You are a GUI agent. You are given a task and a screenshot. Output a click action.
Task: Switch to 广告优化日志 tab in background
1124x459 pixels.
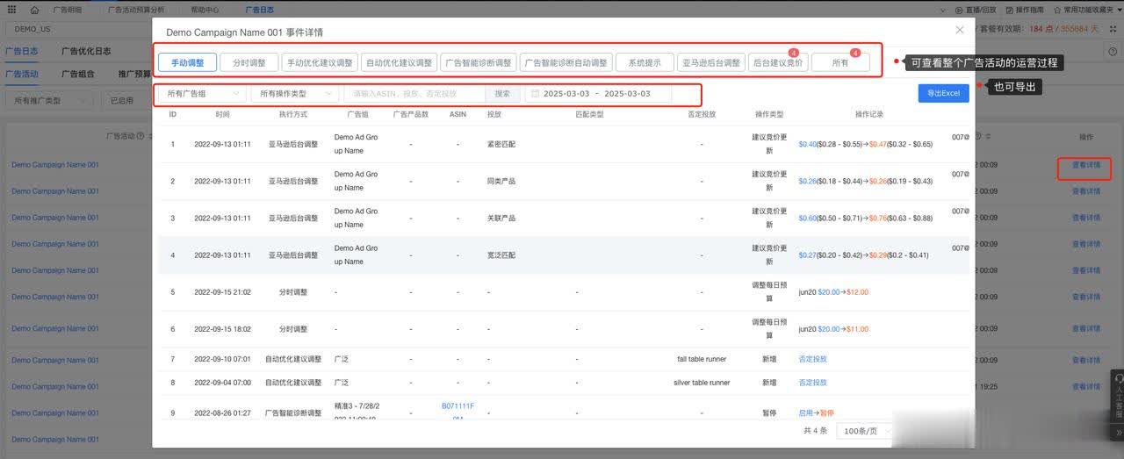[x=86, y=51]
